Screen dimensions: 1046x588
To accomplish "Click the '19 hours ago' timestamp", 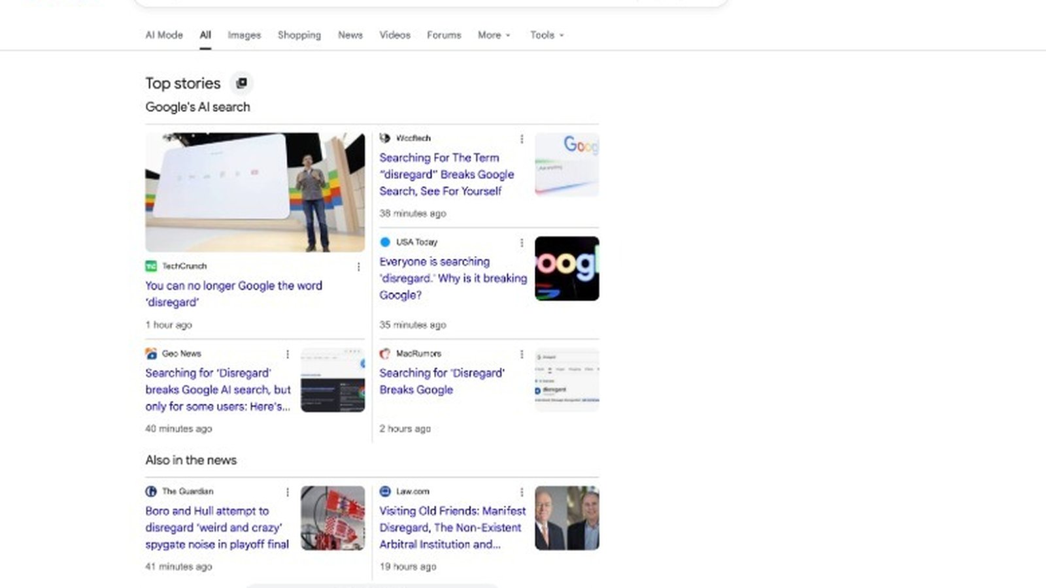I will pos(407,566).
